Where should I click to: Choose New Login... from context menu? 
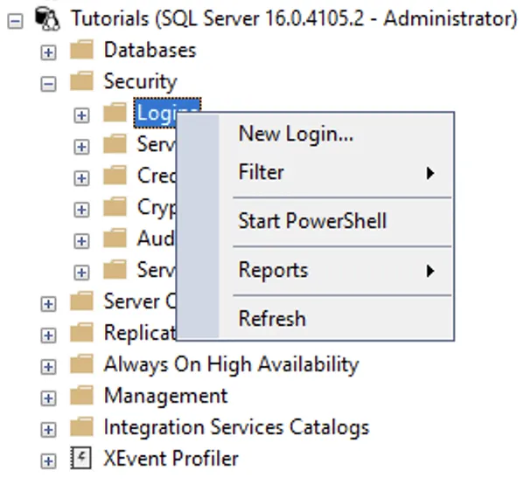(296, 135)
